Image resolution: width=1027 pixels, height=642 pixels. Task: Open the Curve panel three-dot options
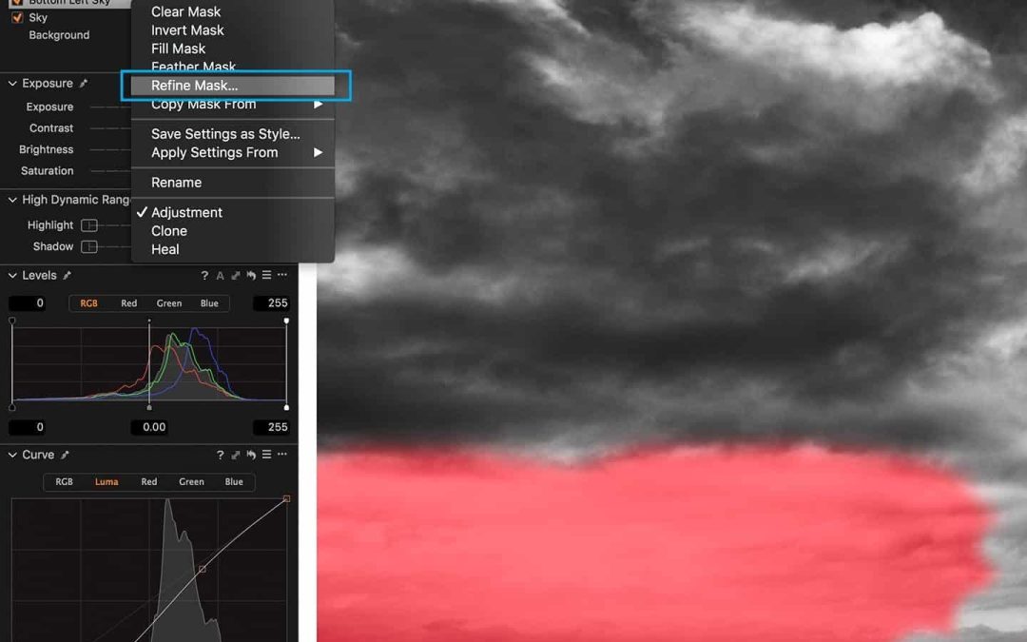point(282,456)
